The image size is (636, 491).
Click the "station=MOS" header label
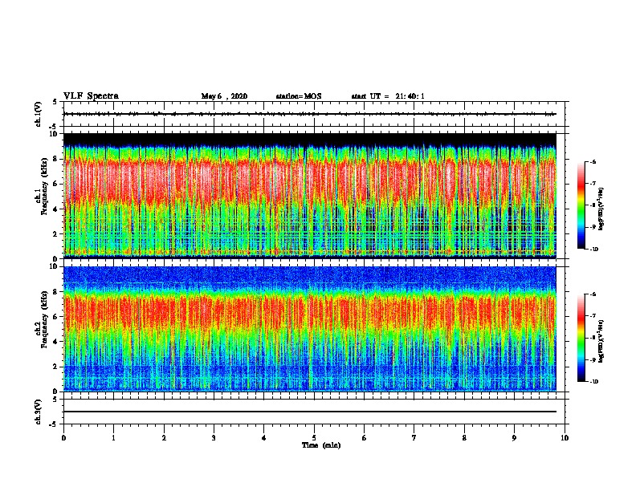299,96
